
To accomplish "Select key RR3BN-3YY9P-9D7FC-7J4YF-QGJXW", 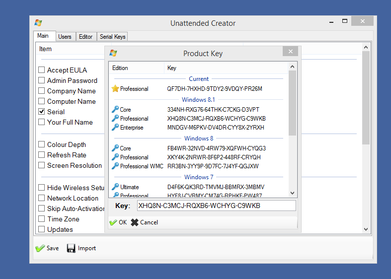I will [x=213, y=166].
